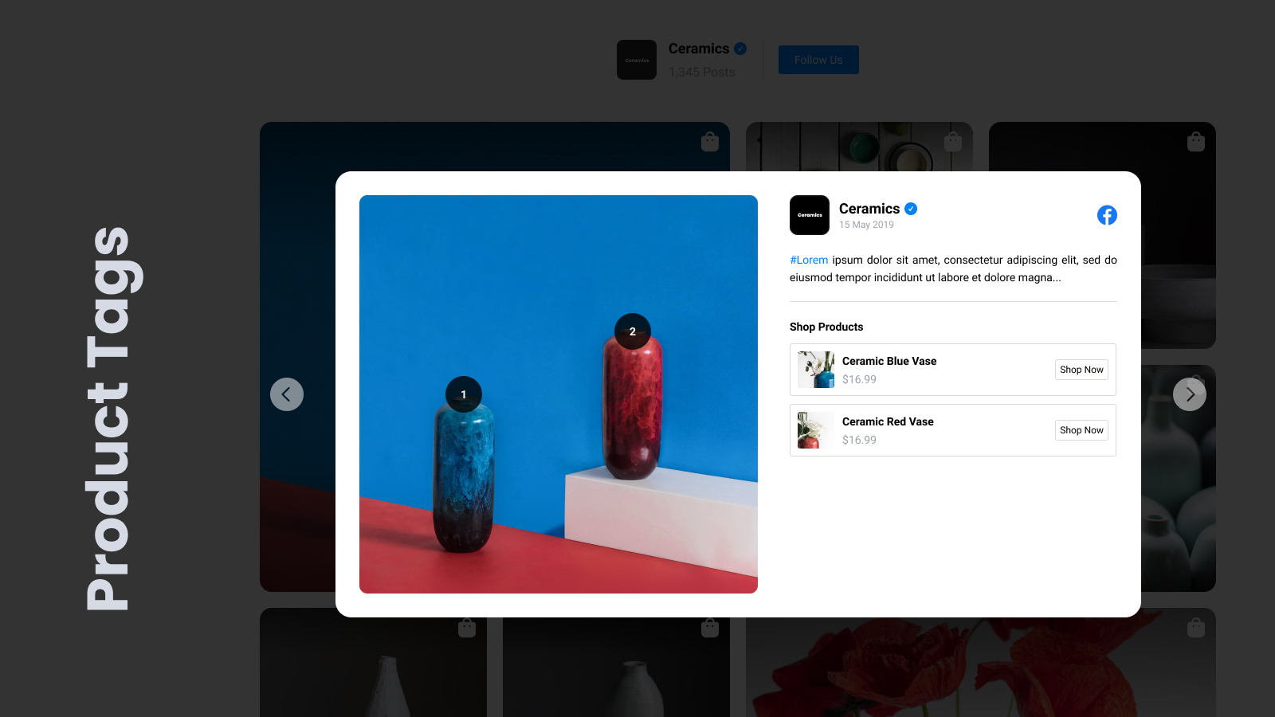Click the Ceramics name in popup header
The width and height of the screenshot is (1275, 717).
[869, 209]
